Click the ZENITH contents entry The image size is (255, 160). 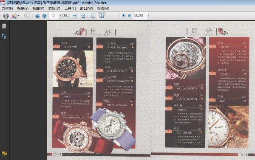[x=225, y=74]
